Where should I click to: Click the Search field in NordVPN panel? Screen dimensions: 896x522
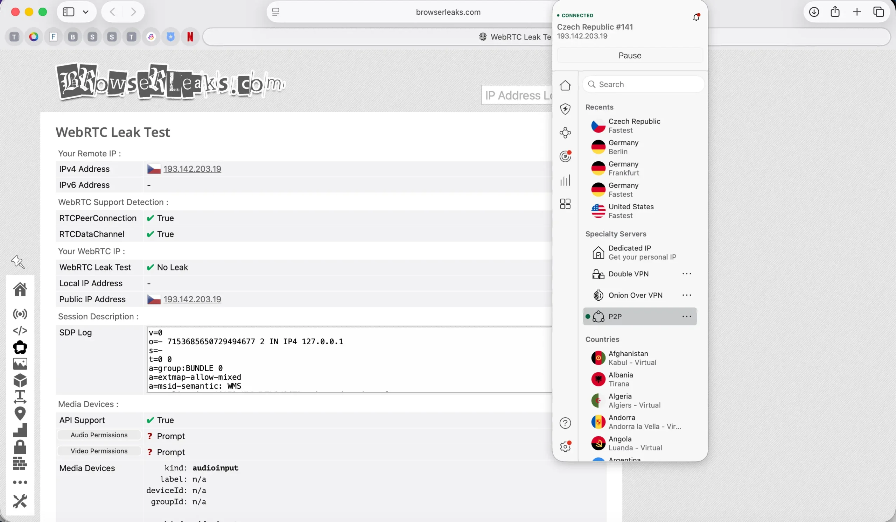643,84
